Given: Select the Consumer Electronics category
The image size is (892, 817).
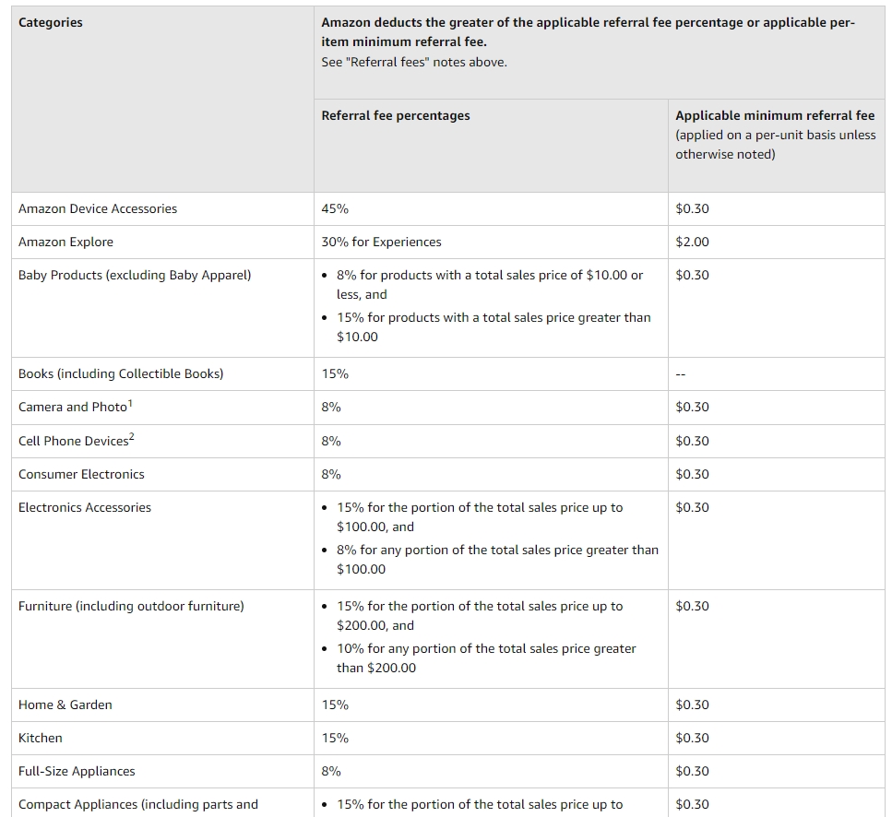Looking at the screenshot, I should click(81, 474).
